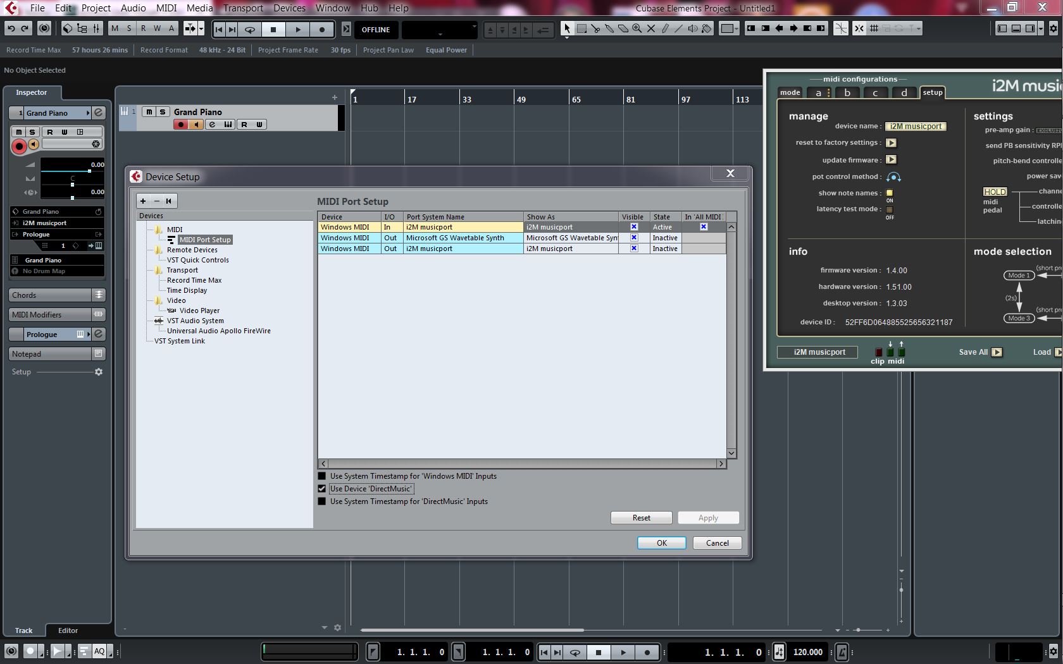Switch to the Editor tab
The height and width of the screenshot is (664, 1063).
[x=68, y=630]
